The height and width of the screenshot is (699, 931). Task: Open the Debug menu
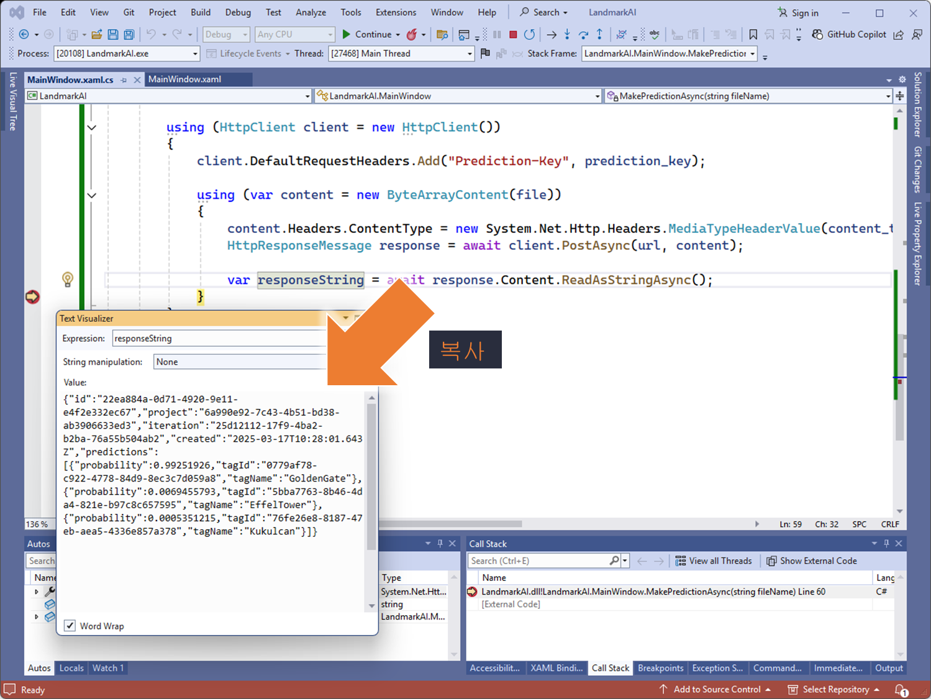(238, 12)
